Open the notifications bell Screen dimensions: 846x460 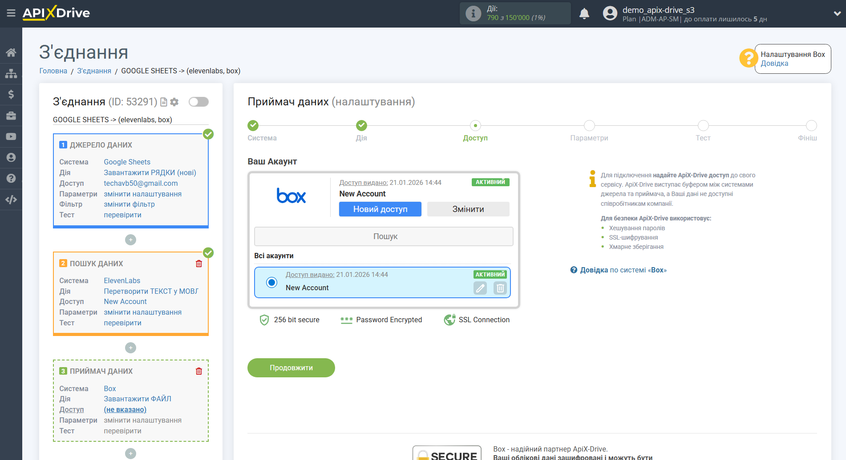click(x=584, y=14)
